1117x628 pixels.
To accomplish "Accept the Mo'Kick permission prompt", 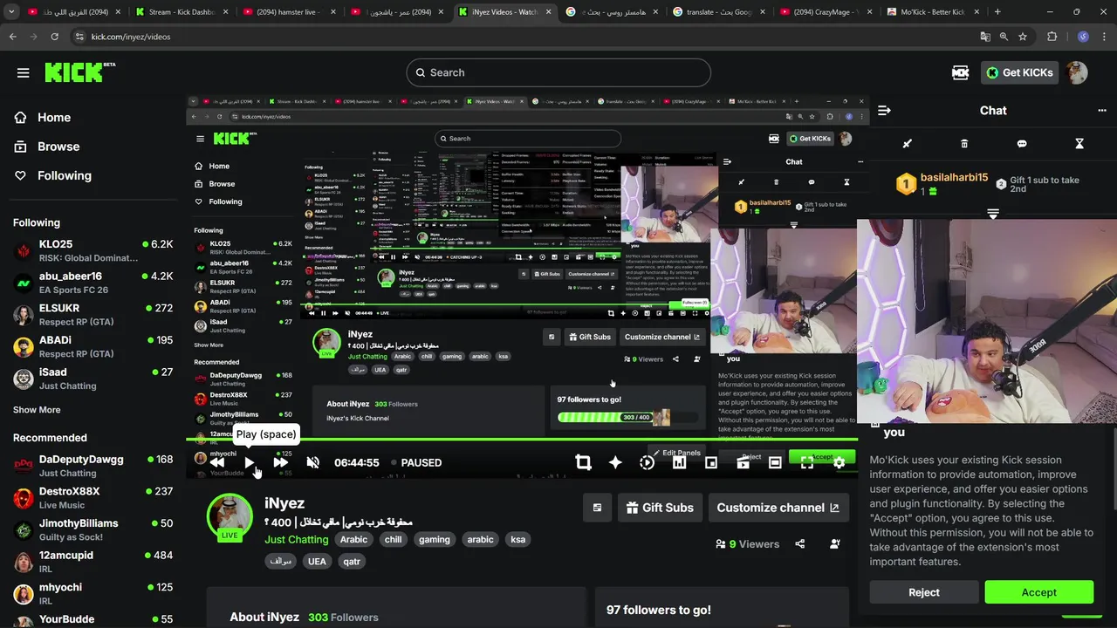I will tap(1038, 592).
